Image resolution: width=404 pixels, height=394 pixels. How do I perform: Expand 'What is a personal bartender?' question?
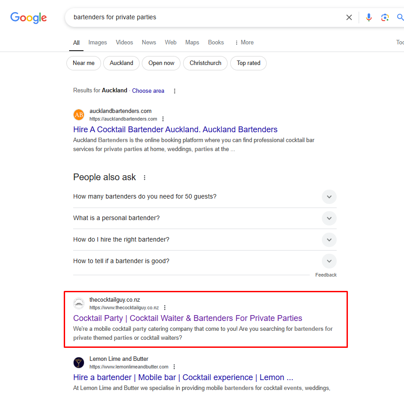pyautogui.click(x=205, y=218)
